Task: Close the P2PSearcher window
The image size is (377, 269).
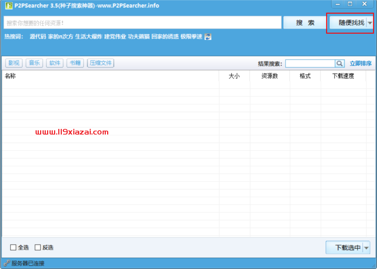Action: (x=364, y=4)
